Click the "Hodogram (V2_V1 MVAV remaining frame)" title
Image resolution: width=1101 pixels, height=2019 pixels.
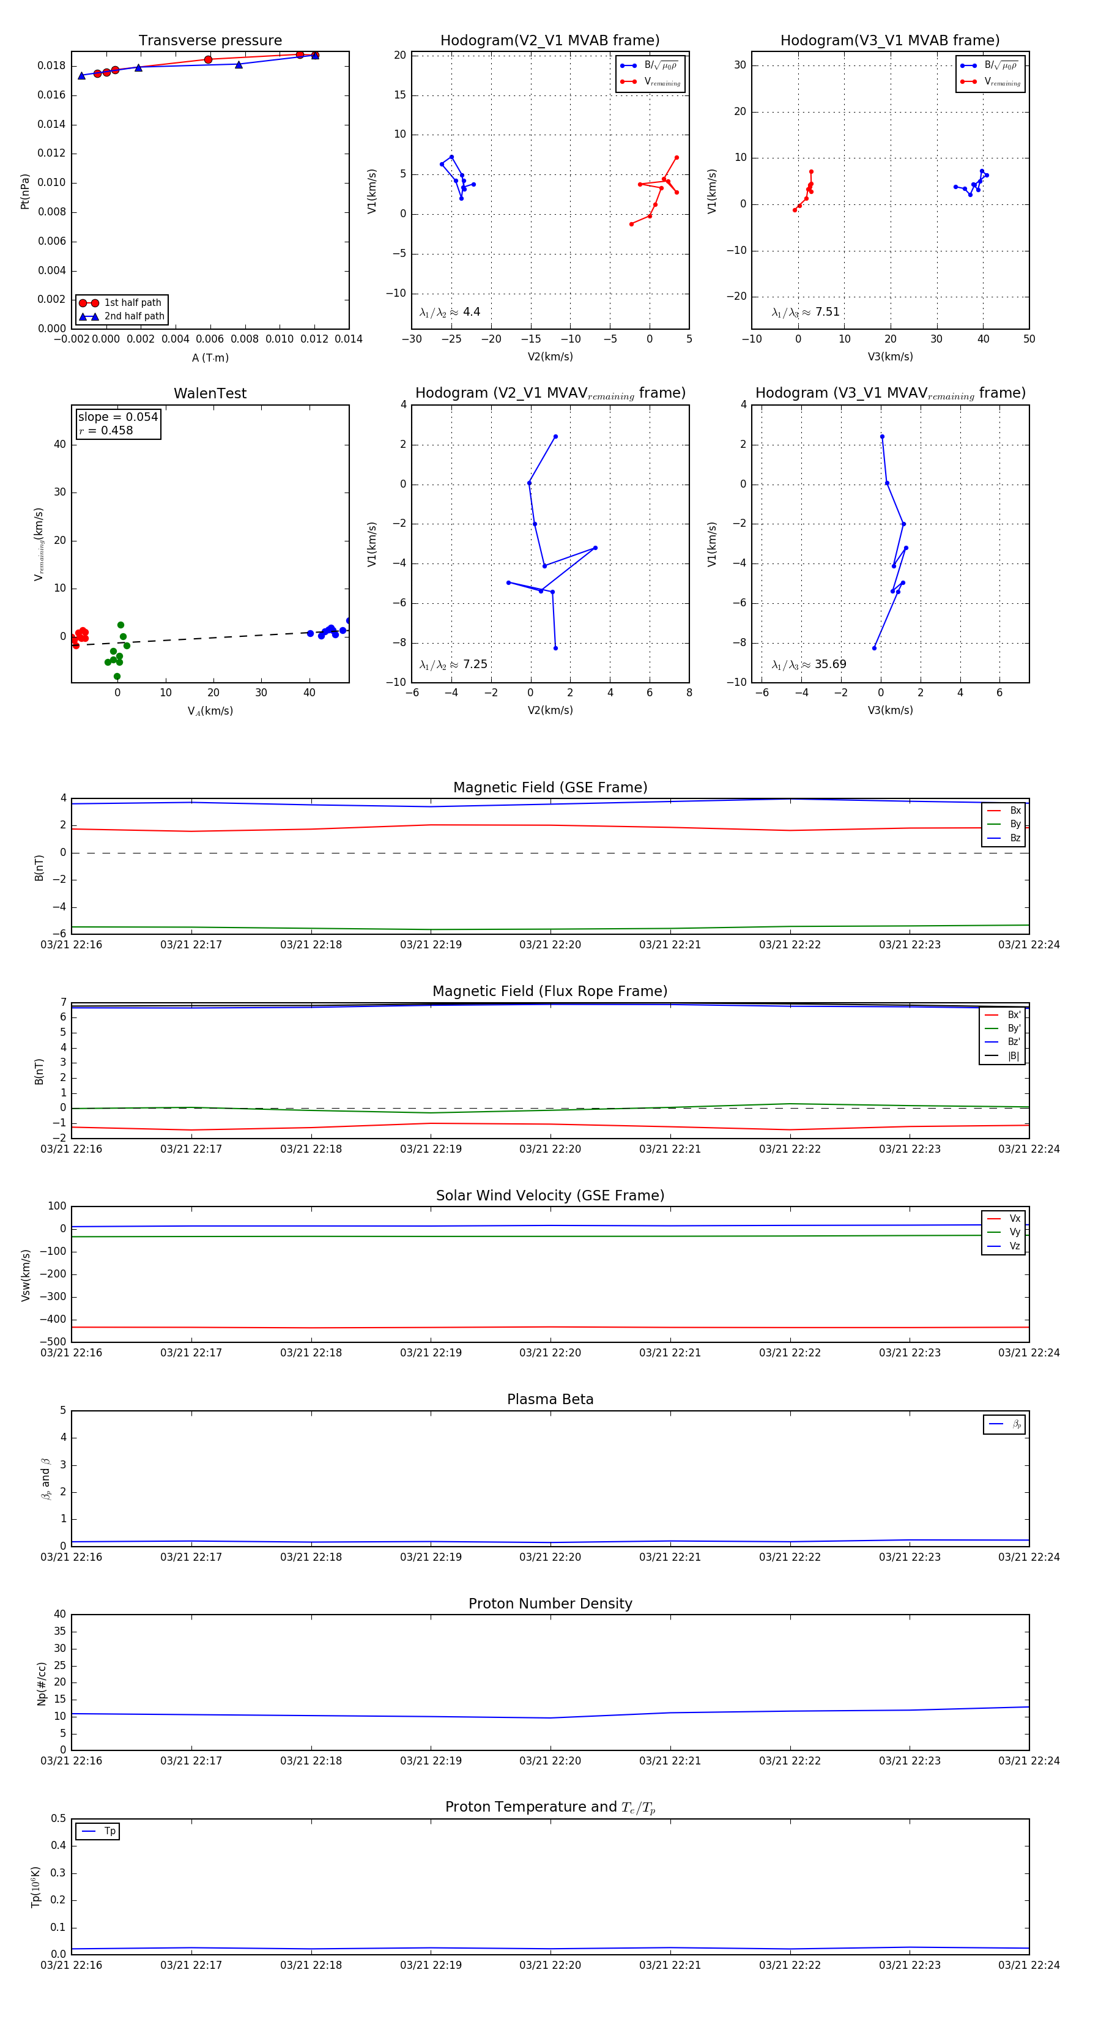click(550, 393)
